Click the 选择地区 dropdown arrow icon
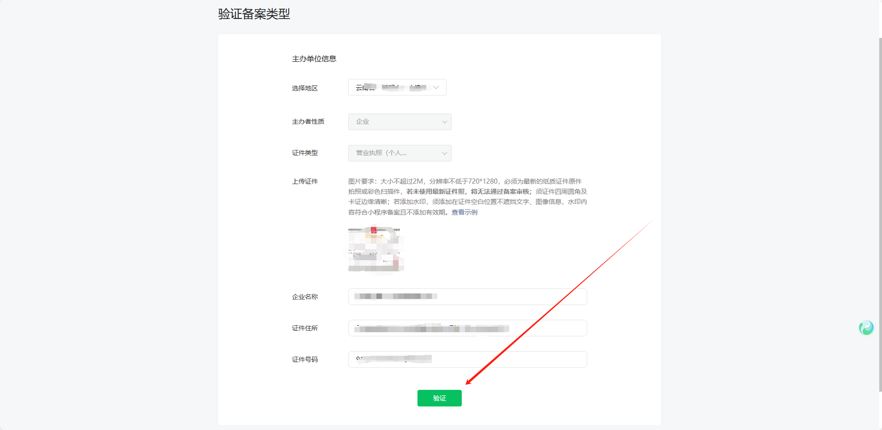 tap(436, 87)
